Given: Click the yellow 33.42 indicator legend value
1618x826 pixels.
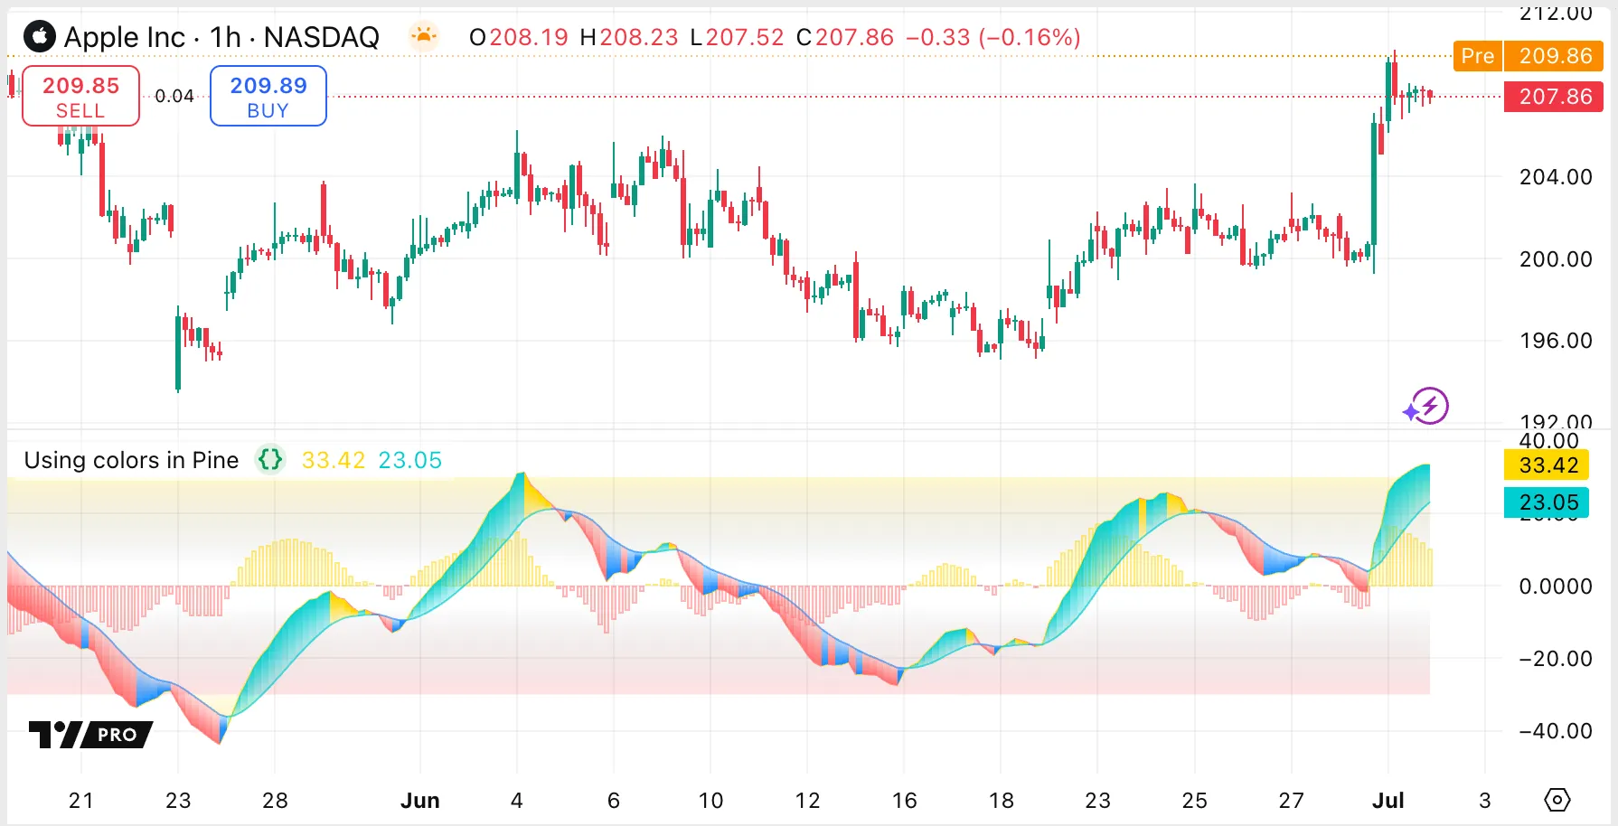Looking at the screenshot, I should 333,460.
